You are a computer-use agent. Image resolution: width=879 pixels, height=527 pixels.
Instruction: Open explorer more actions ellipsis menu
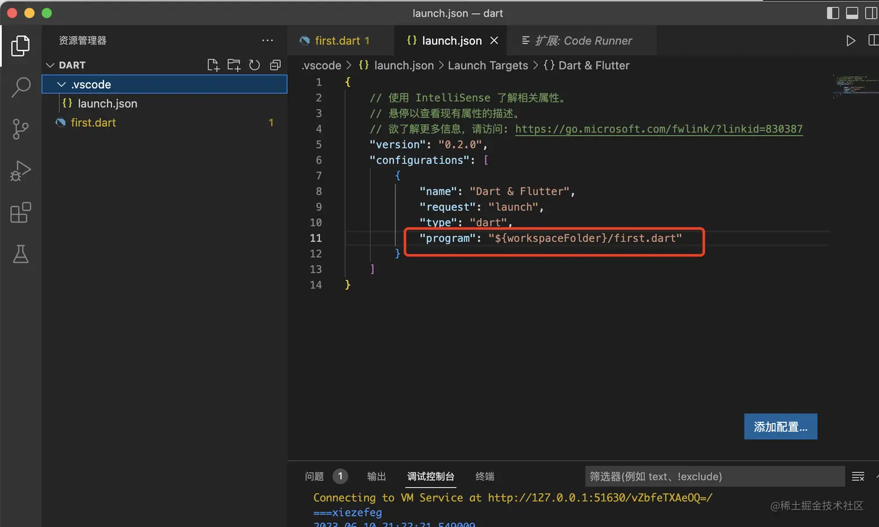click(x=267, y=40)
